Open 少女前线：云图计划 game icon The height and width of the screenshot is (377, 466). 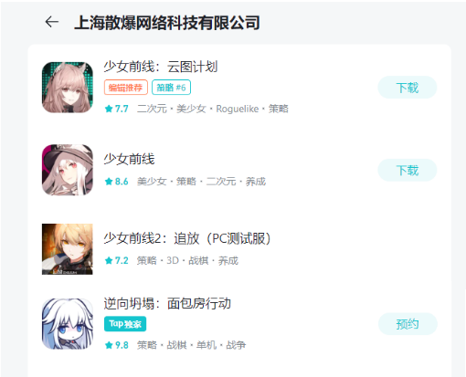(x=68, y=88)
